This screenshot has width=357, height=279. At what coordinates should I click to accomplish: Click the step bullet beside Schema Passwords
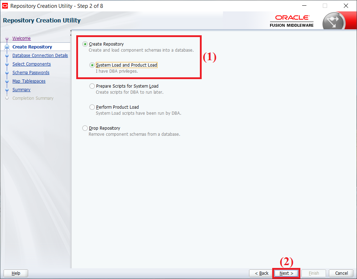pos(7,73)
